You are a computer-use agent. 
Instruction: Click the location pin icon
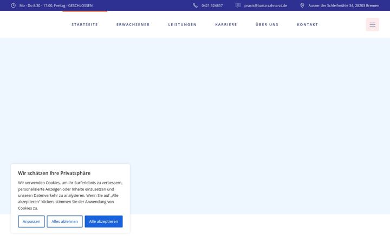(x=302, y=5)
